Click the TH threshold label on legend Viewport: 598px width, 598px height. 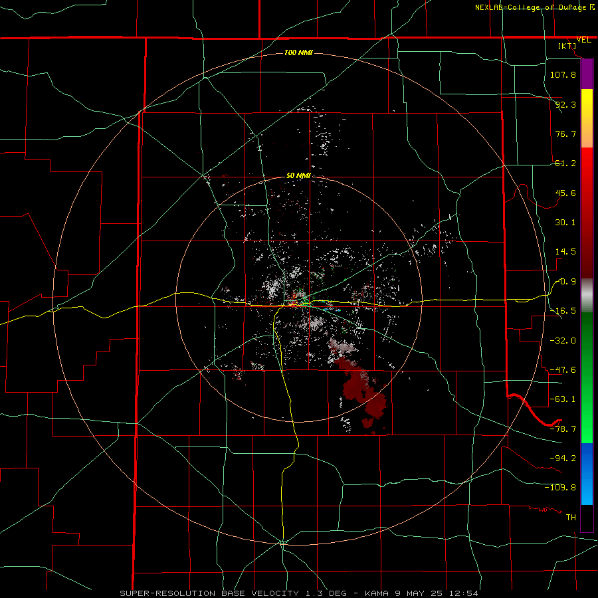(x=571, y=517)
